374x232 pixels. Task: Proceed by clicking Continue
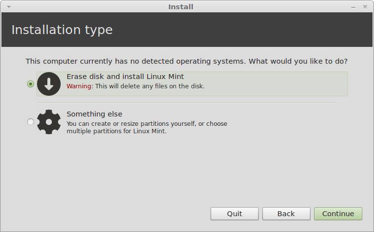(338, 214)
